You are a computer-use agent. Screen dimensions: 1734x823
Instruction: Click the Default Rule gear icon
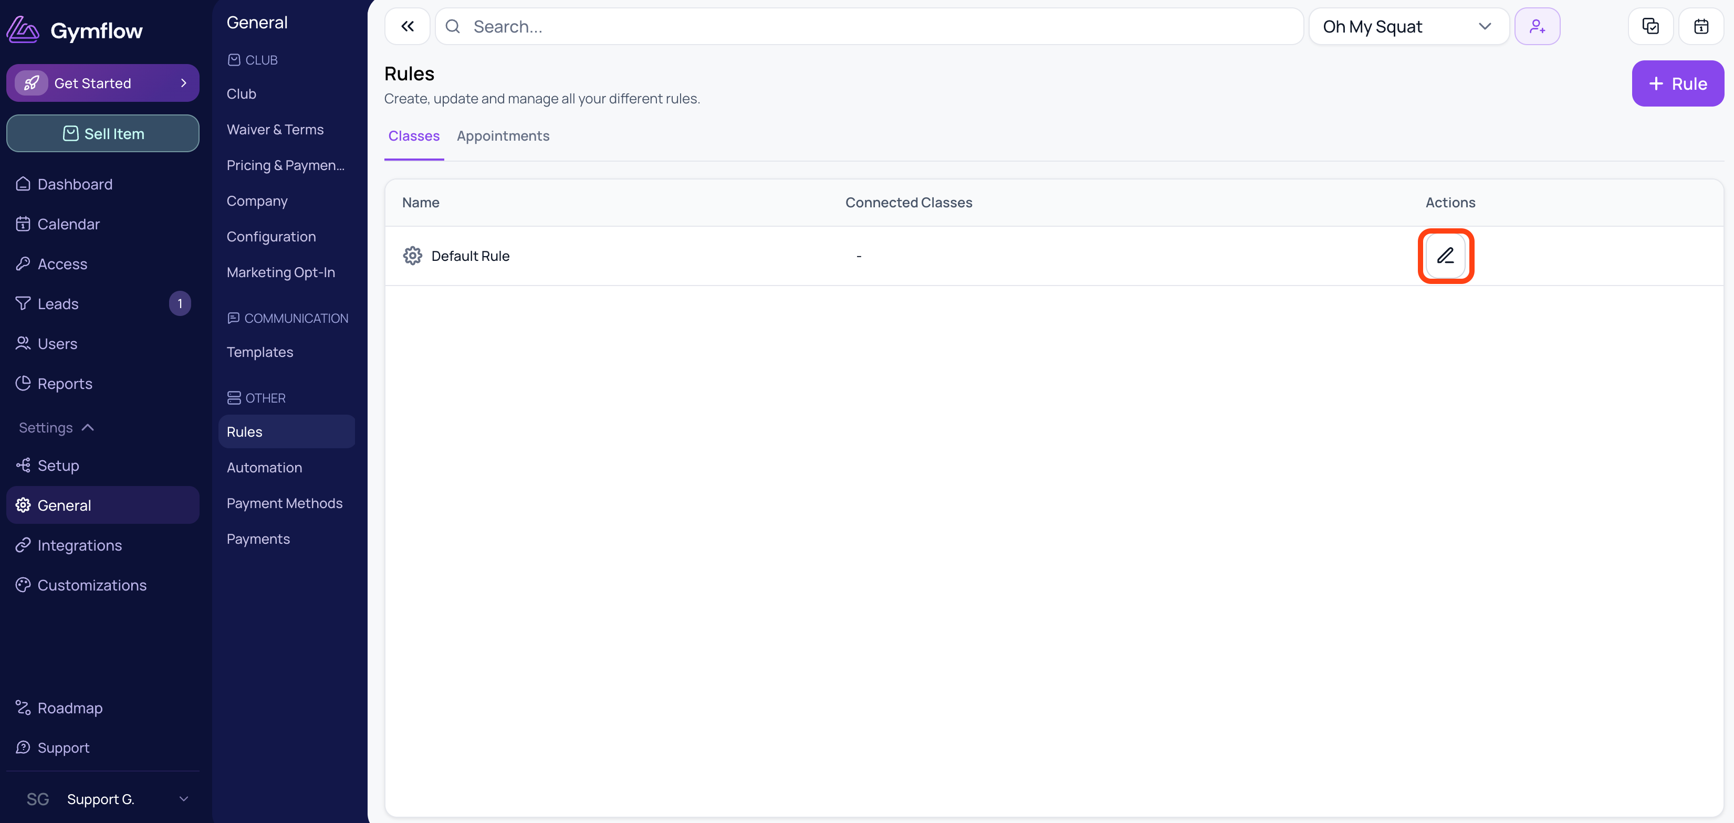pyautogui.click(x=413, y=256)
